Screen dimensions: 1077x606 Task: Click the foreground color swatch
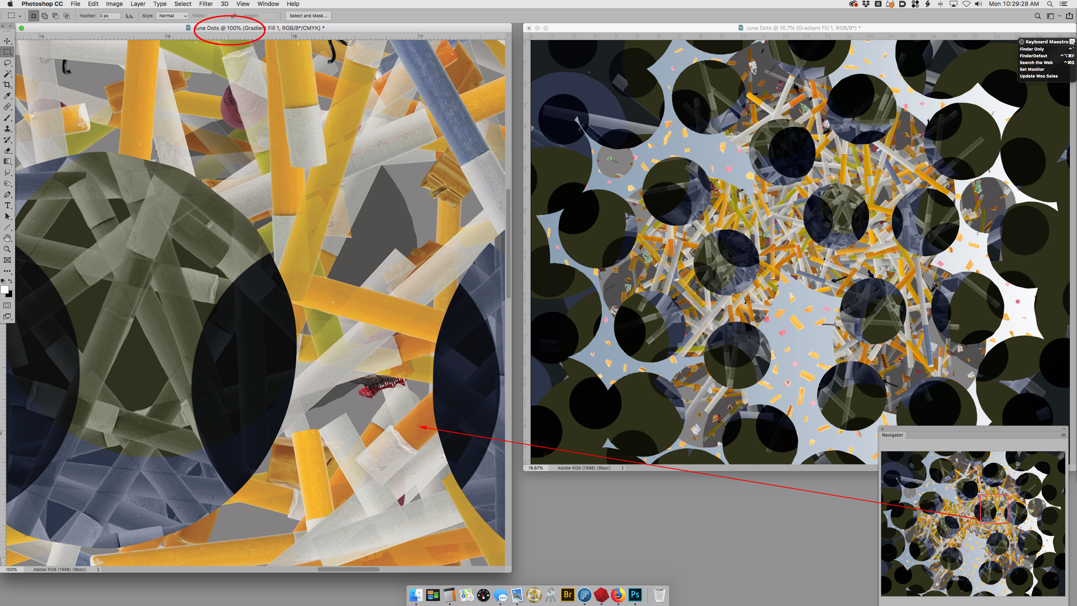pyautogui.click(x=5, y=290)
